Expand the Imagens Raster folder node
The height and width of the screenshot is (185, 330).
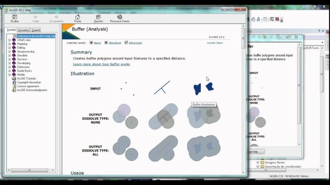pyautogui.click(x=258, y=162)
